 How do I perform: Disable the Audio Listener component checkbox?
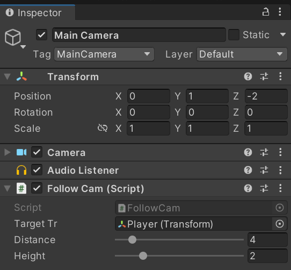[37, 170]
